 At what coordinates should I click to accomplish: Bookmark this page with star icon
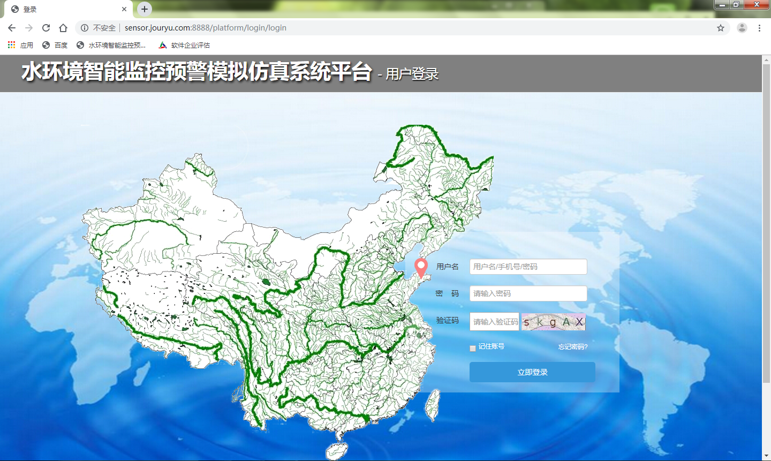(721, 28)
